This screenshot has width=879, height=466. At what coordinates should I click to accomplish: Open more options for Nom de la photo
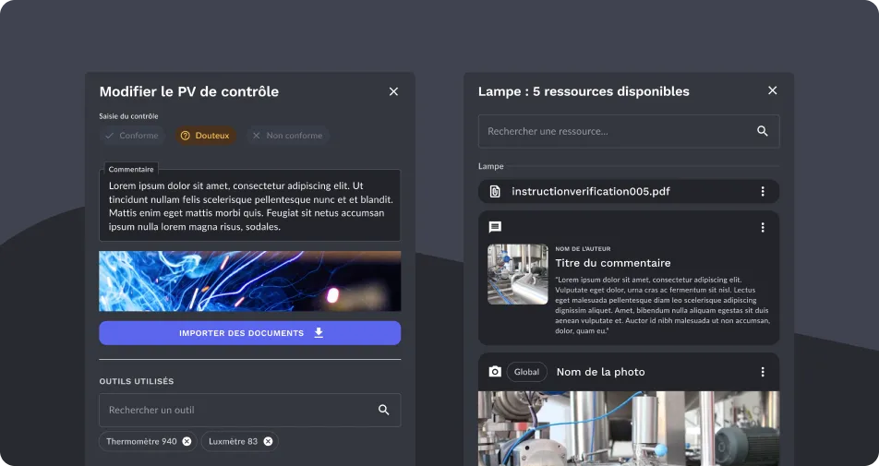763,372
